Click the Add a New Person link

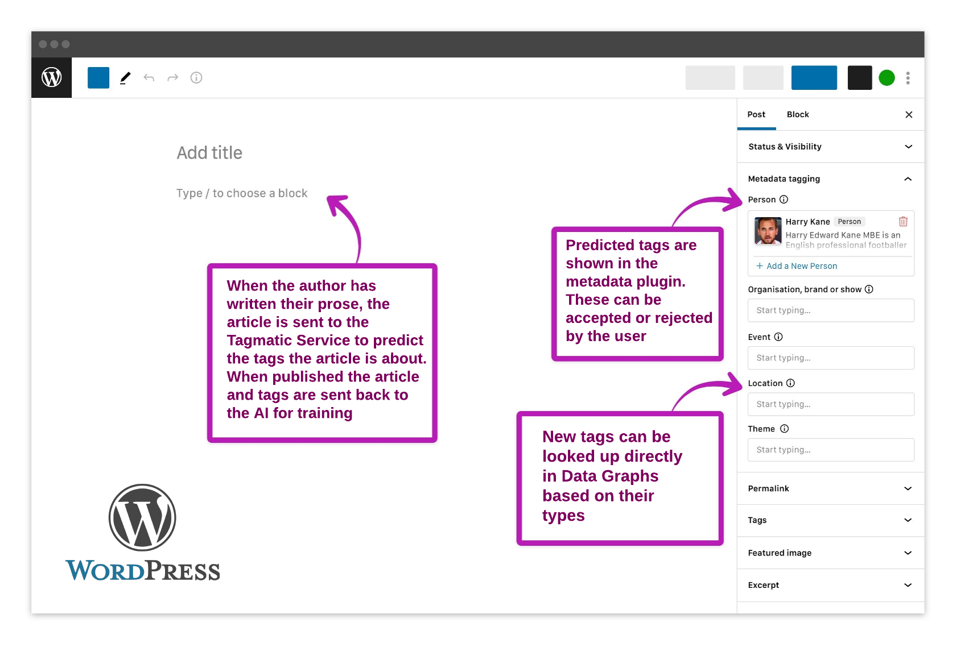(x=797, y=266)
